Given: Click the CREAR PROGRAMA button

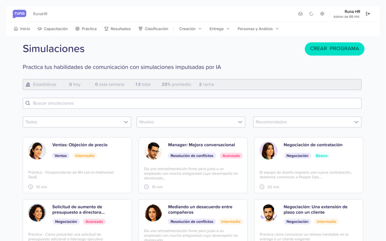Looking at the screenshot, I should 334,49.
